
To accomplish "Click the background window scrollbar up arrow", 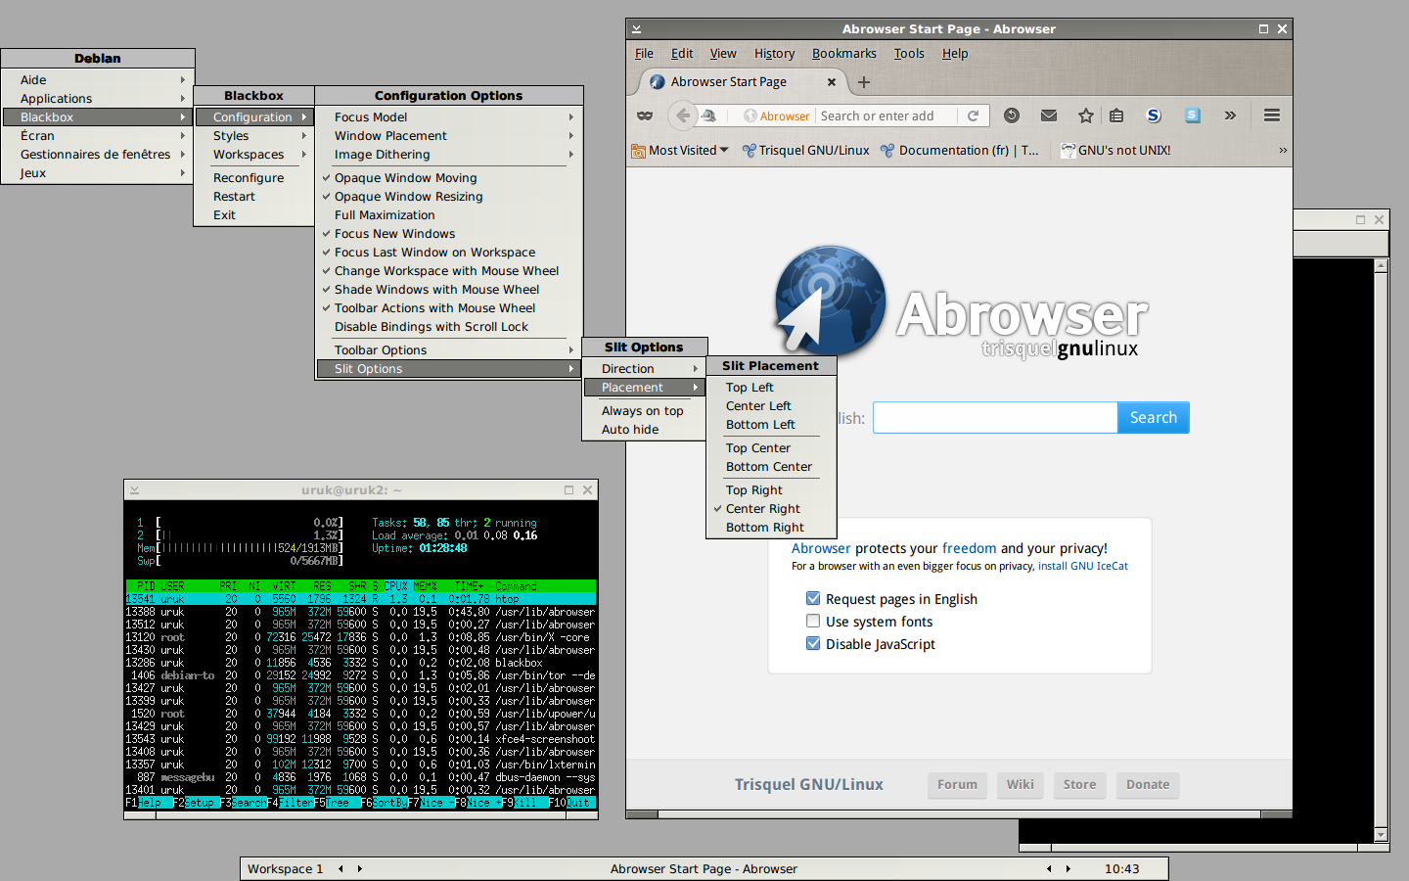I will [x=1382, y=265].
